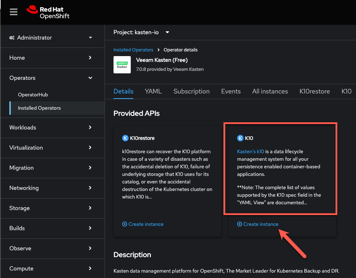Open the Kasten's k10 hyperlink
The image size is (356, 278).
click(x=250, y=151)
